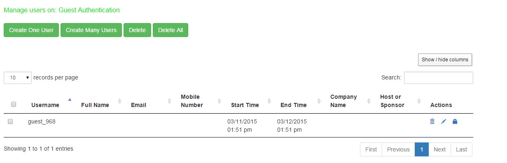Focus the Search input field
Viewport: 507px width, 163px height.
pyautogui.click(x=439, y=78)
